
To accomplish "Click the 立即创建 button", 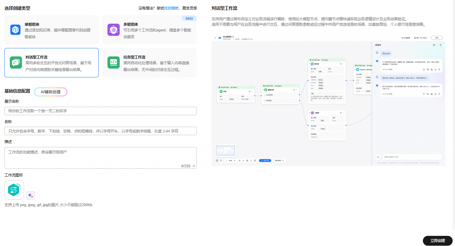I will point(437,241).
